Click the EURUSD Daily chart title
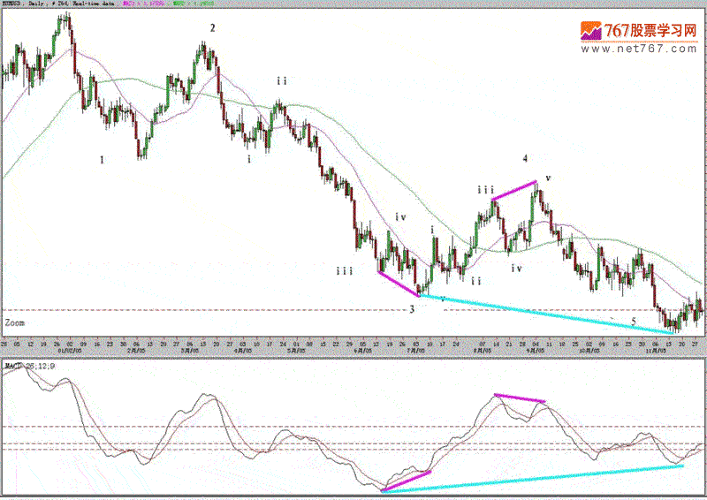Screen dimensions: 707x500 (x=35, y=4)
